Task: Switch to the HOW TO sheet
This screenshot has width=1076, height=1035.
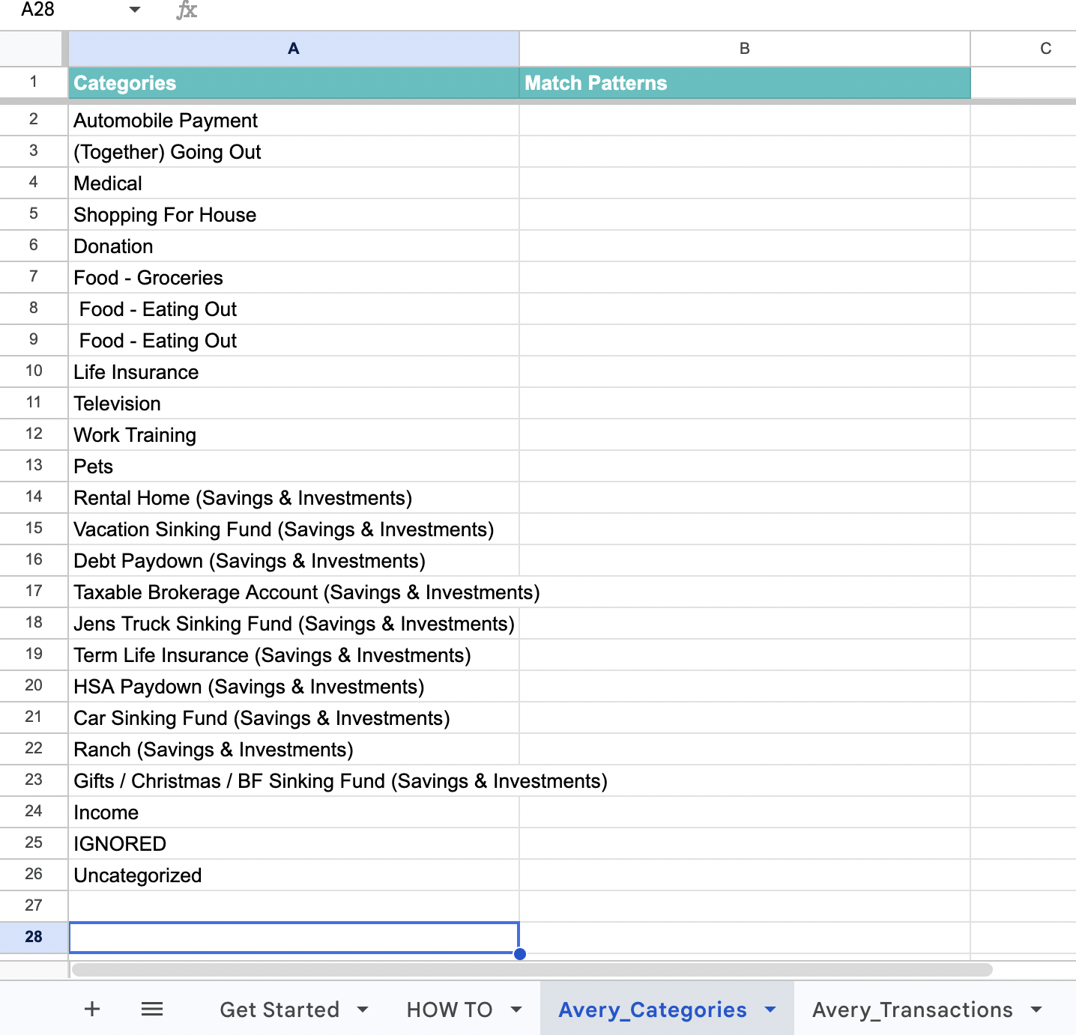Action: click(450, 1010)
